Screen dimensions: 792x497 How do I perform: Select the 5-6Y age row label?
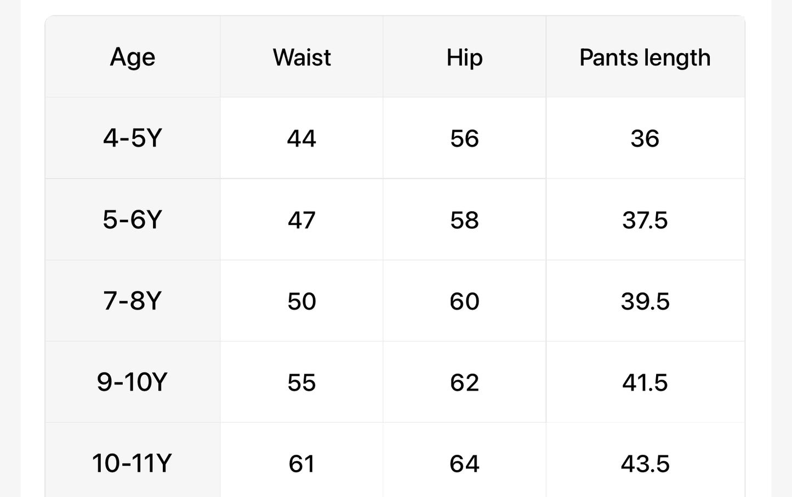click(133, 219)
